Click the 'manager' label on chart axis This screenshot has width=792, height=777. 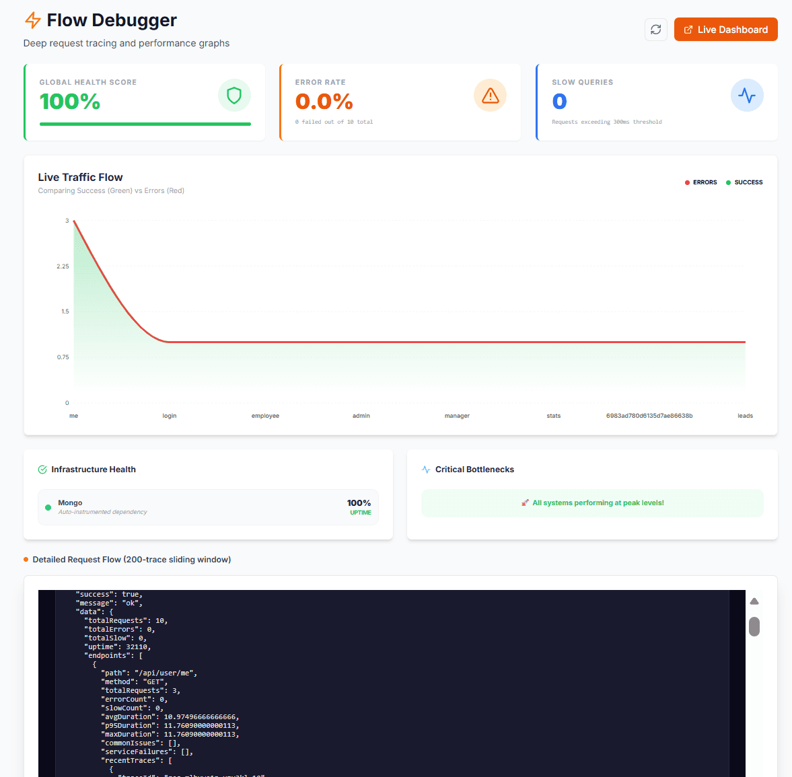click(x=457, y=416)
